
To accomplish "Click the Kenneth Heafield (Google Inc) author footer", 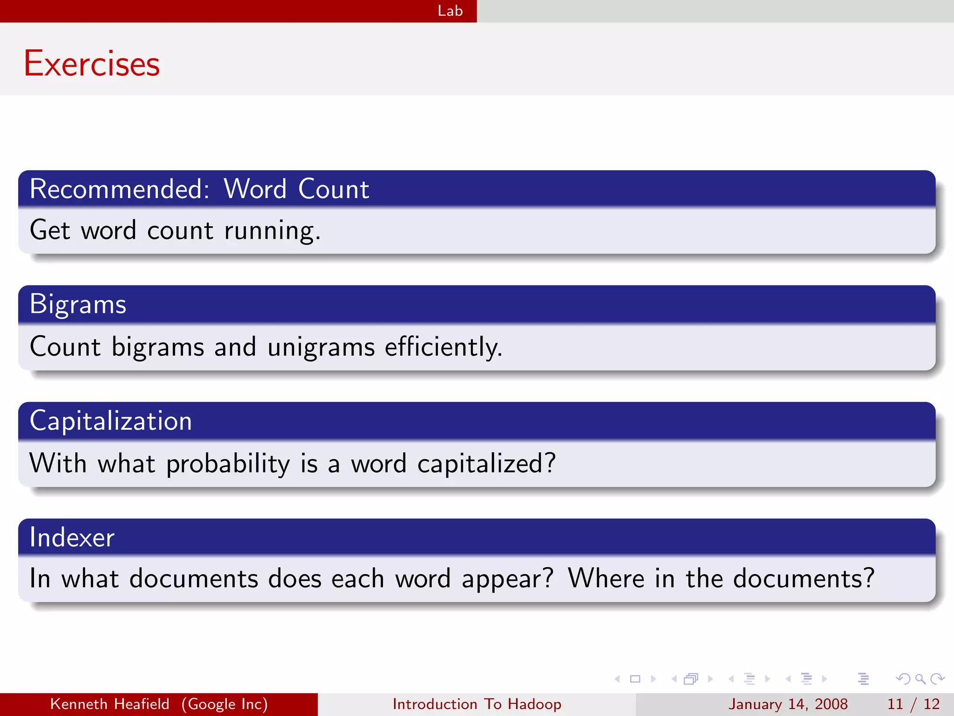I will (159, 704).
